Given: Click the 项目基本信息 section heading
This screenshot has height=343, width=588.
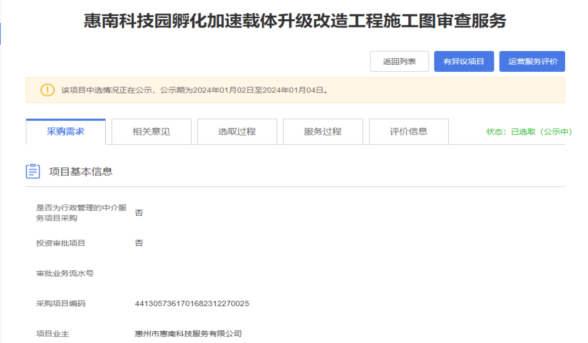Looking at the screenshot, I should point(80,171).
